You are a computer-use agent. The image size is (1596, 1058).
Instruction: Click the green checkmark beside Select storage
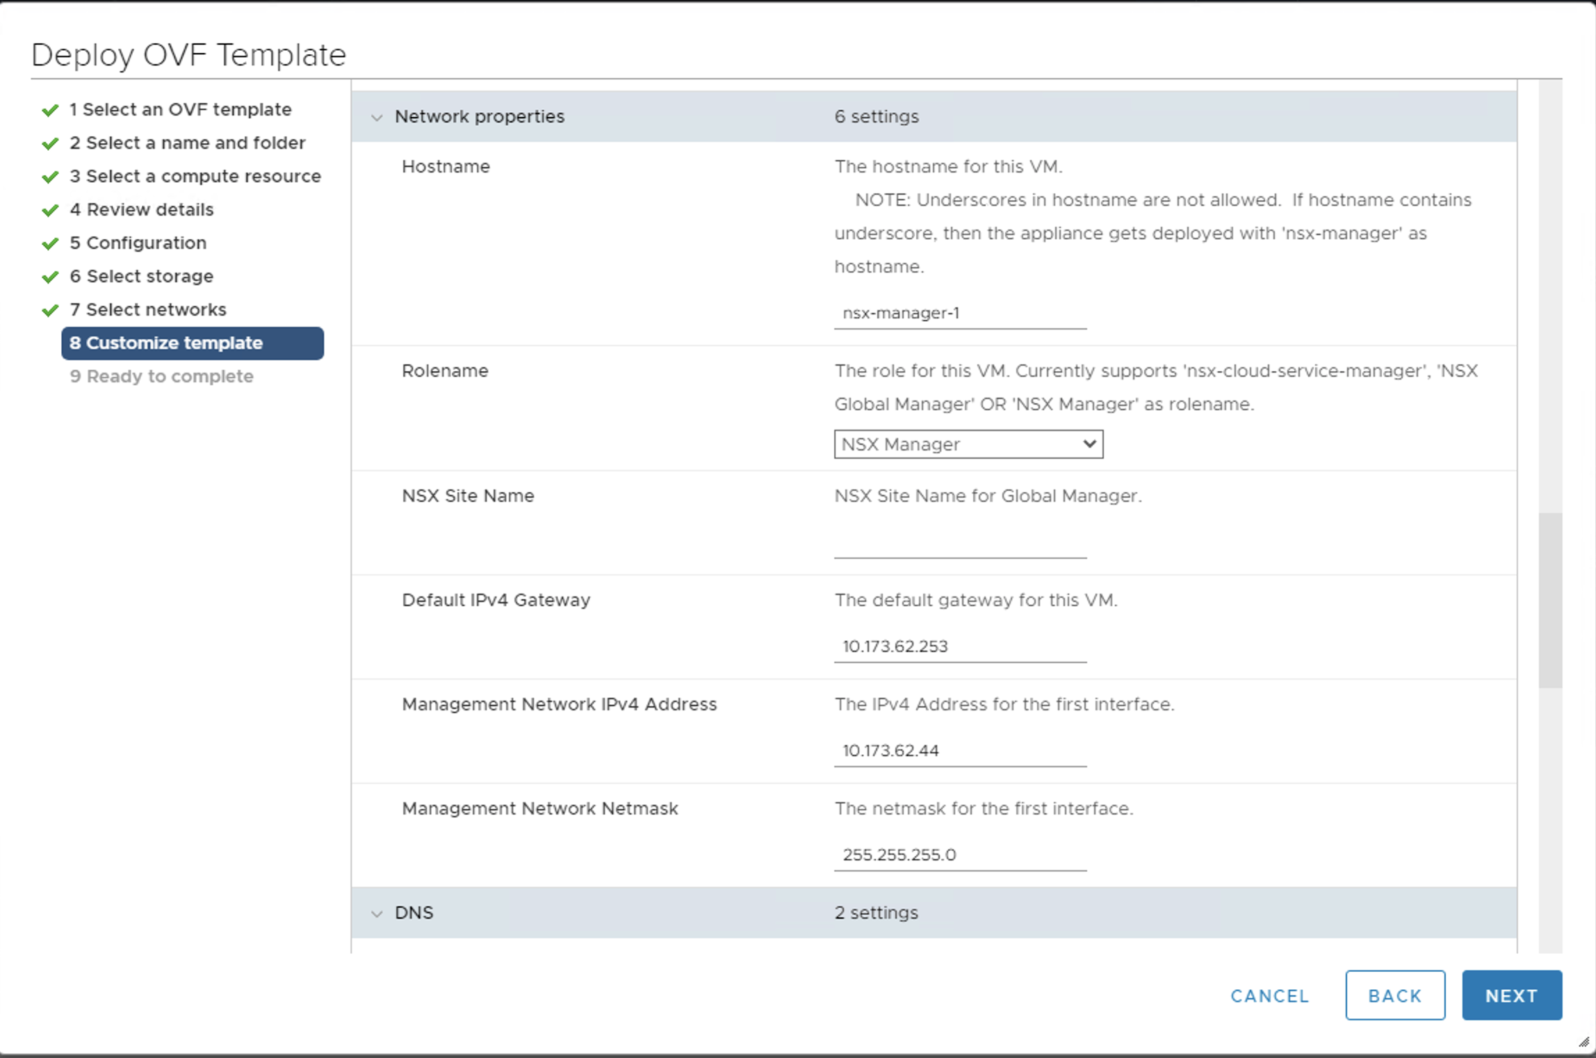50,277
